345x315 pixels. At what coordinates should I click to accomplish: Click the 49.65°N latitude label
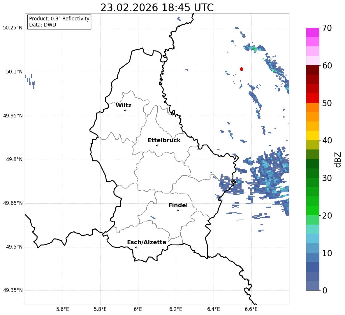coord(13,203)
